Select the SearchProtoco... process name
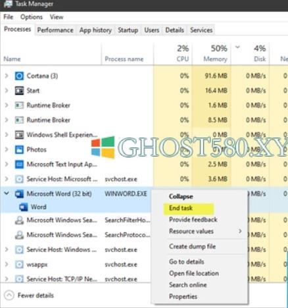This screenshot has height=308, width=288. 128,235
